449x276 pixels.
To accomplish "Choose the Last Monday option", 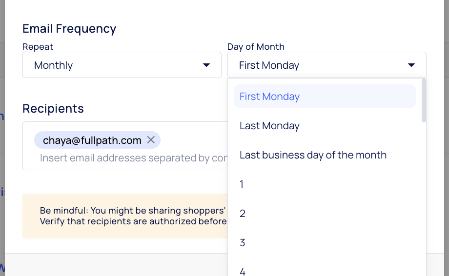I will [x=269, y=126].
